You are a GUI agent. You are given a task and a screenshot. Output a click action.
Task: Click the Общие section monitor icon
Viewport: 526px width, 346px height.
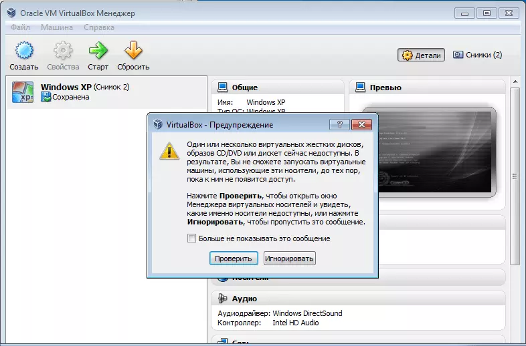click(222, 88)
